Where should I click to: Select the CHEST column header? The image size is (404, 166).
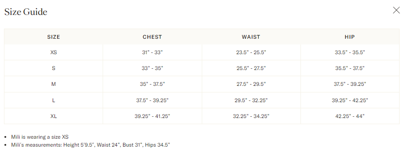[x=152, y=37]
